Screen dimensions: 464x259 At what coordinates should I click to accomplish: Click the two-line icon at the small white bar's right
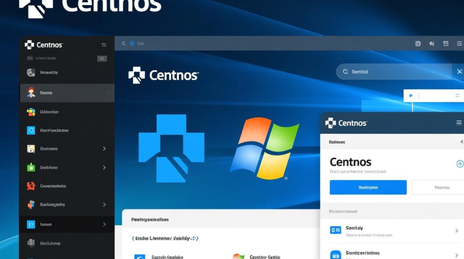tap(457, 96)
